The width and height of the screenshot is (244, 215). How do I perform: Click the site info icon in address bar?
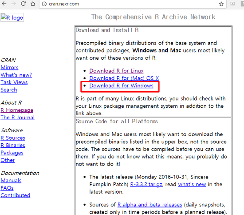point(44,4)
